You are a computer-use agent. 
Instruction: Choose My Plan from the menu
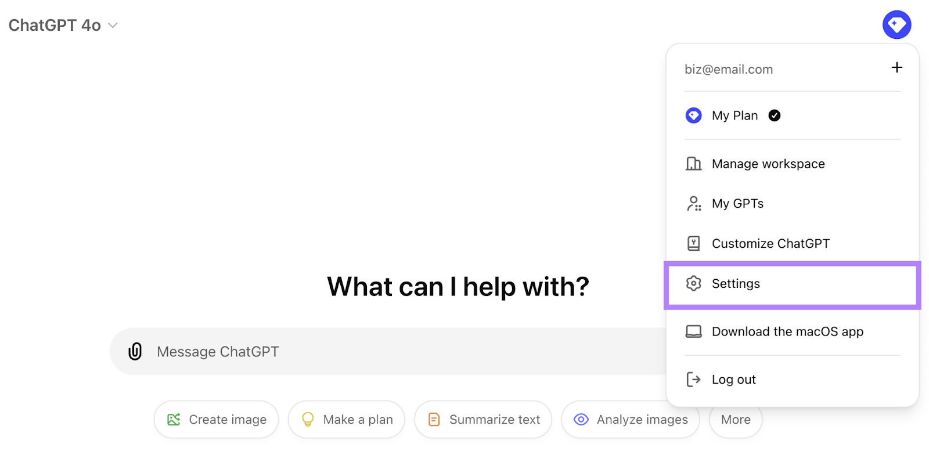tap(734, 115)
